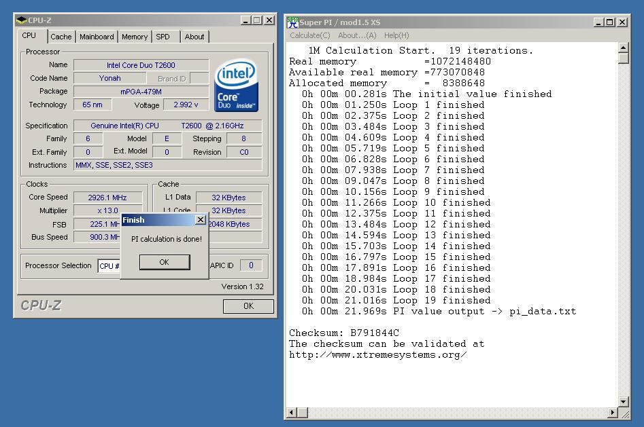
Task: Open the About...(A) menu in Super PI
Action: tap(357, 35)
